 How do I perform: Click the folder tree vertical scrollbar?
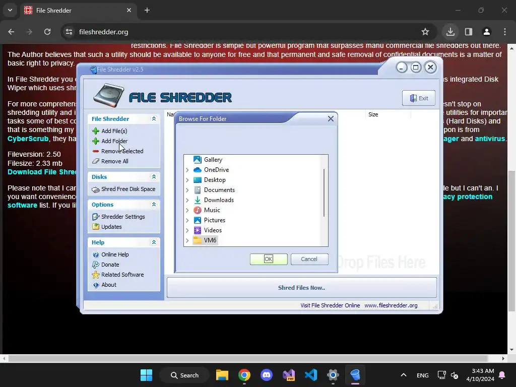pyautogui.click(x=324, y=192)
